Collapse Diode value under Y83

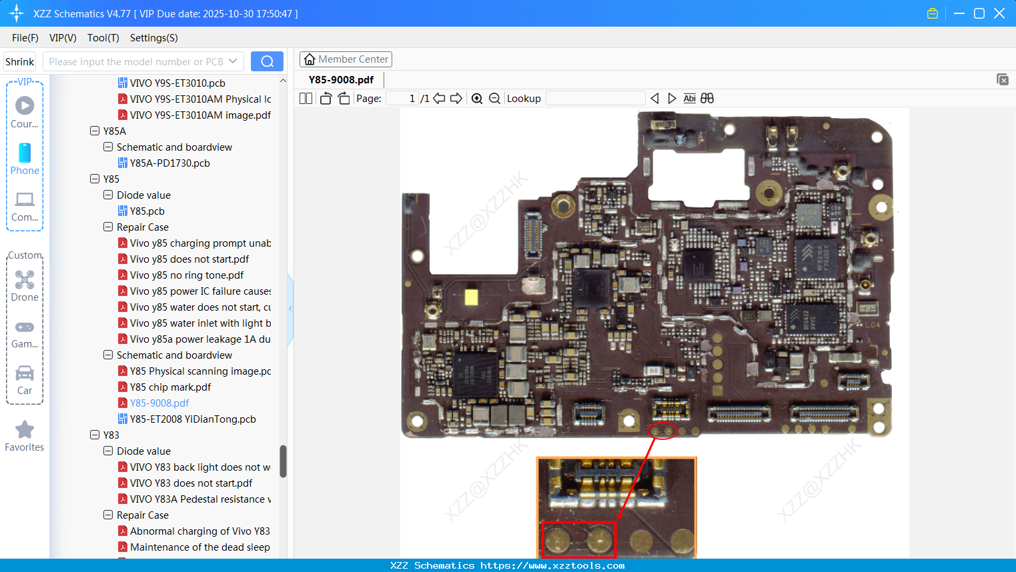tap(108, 451)
